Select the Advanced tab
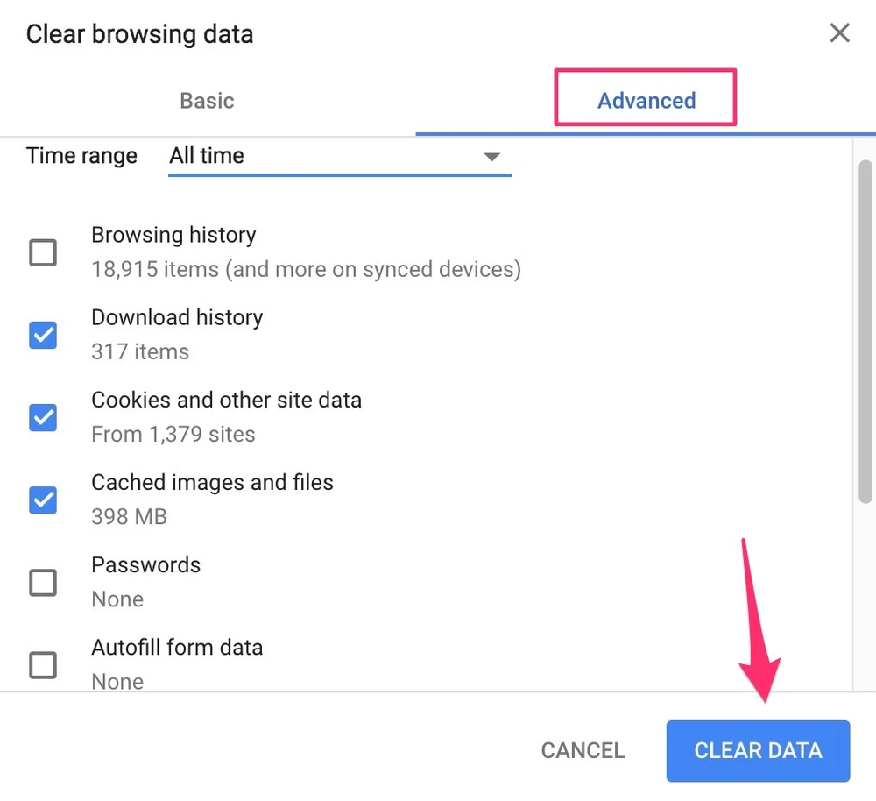The width and height of the screenshot is (876, 801). (x=646, y=101)
